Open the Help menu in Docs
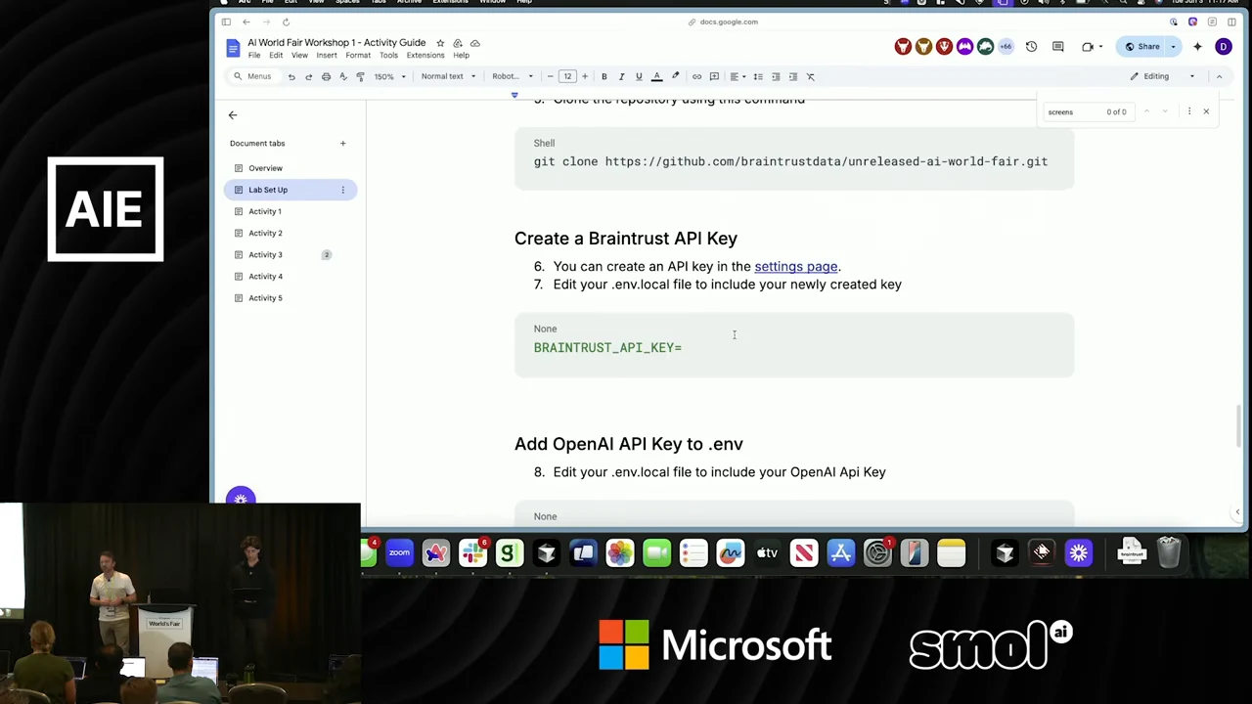1252x704 pixels. click(461, 55)
